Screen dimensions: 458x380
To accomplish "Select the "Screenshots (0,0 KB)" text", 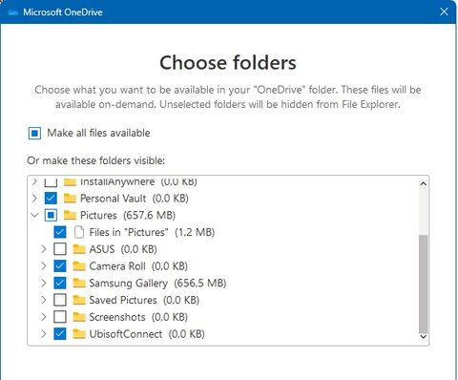I will point(138,317).
